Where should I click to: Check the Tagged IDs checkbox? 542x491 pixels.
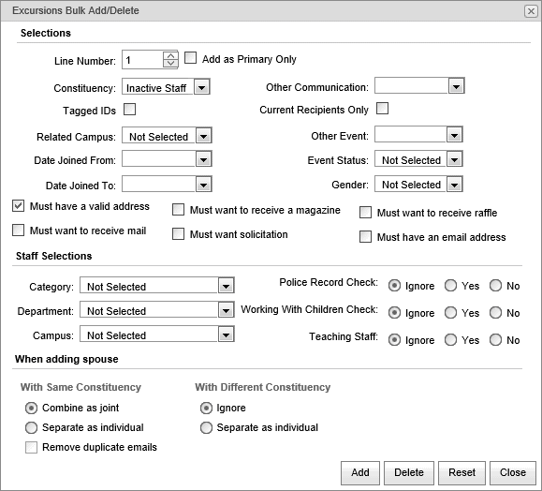click(x=129, y=110)
